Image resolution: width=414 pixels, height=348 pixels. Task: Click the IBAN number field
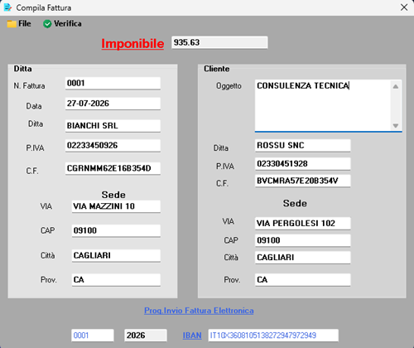[273, 336]
